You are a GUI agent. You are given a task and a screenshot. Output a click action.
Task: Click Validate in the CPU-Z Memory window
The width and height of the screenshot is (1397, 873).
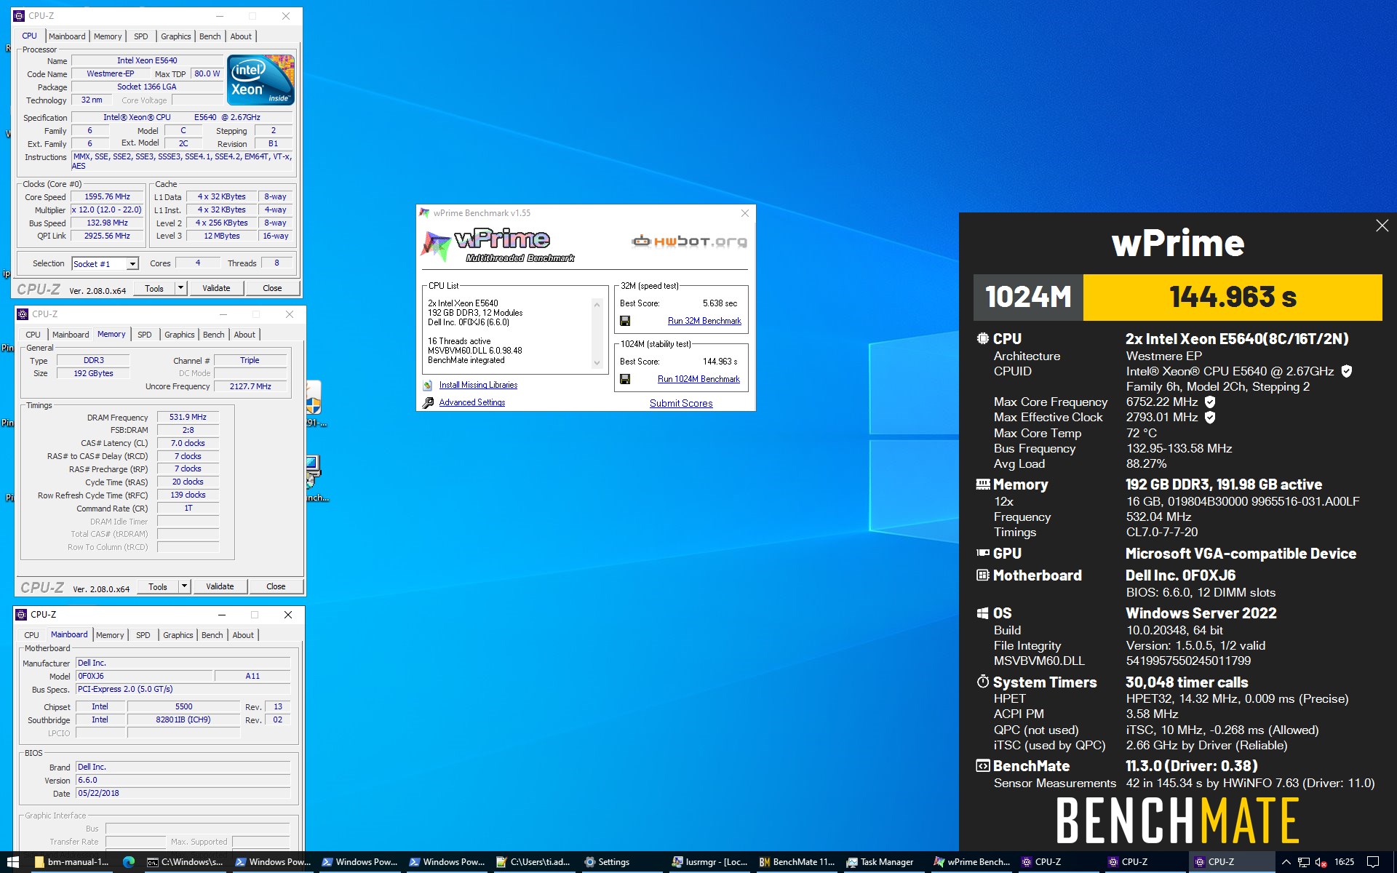(x=220, y=586)
